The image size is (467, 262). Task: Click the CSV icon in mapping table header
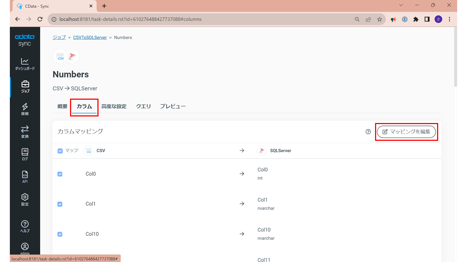click(89, 151)
